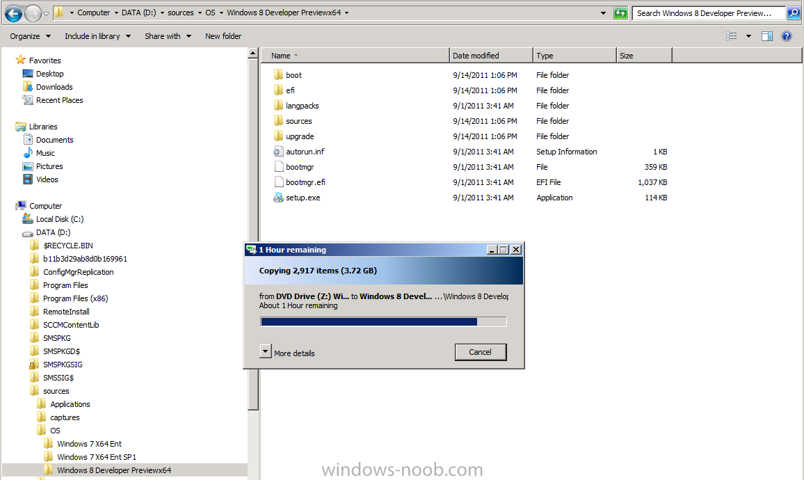Select the langpacks folder icon
This screenshot has height=480, width=804.
click(x=278, y=106)
